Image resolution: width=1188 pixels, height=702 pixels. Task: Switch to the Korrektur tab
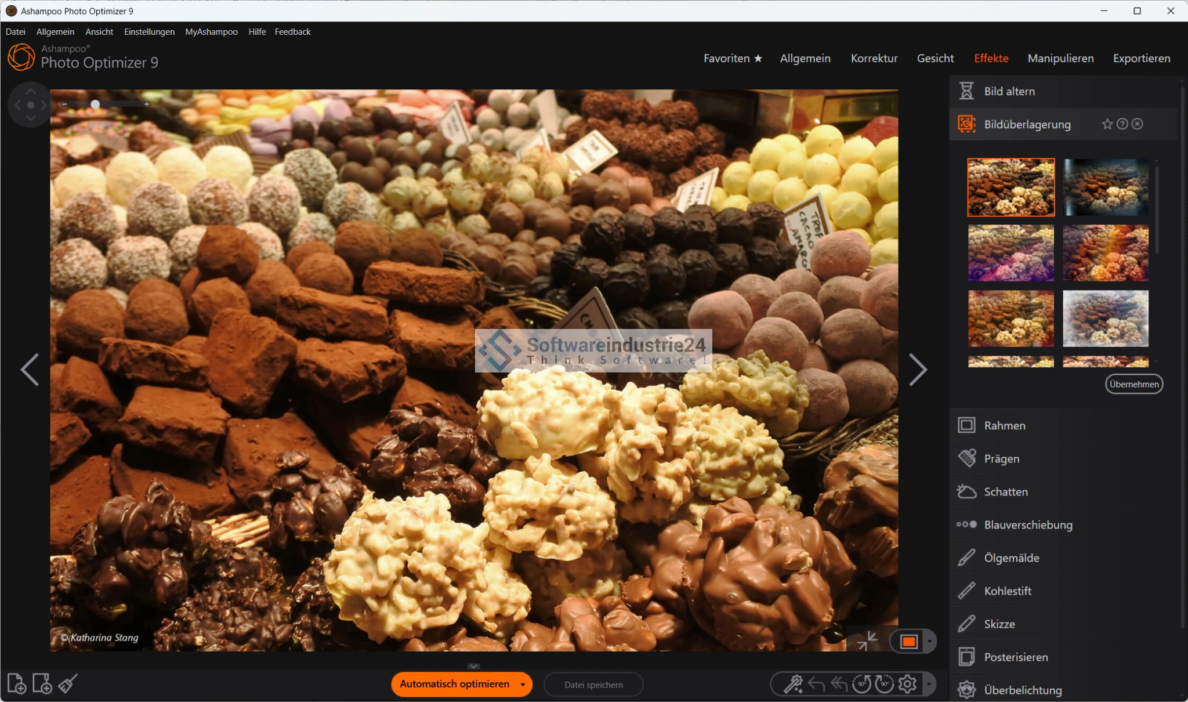tap(874, 59)
